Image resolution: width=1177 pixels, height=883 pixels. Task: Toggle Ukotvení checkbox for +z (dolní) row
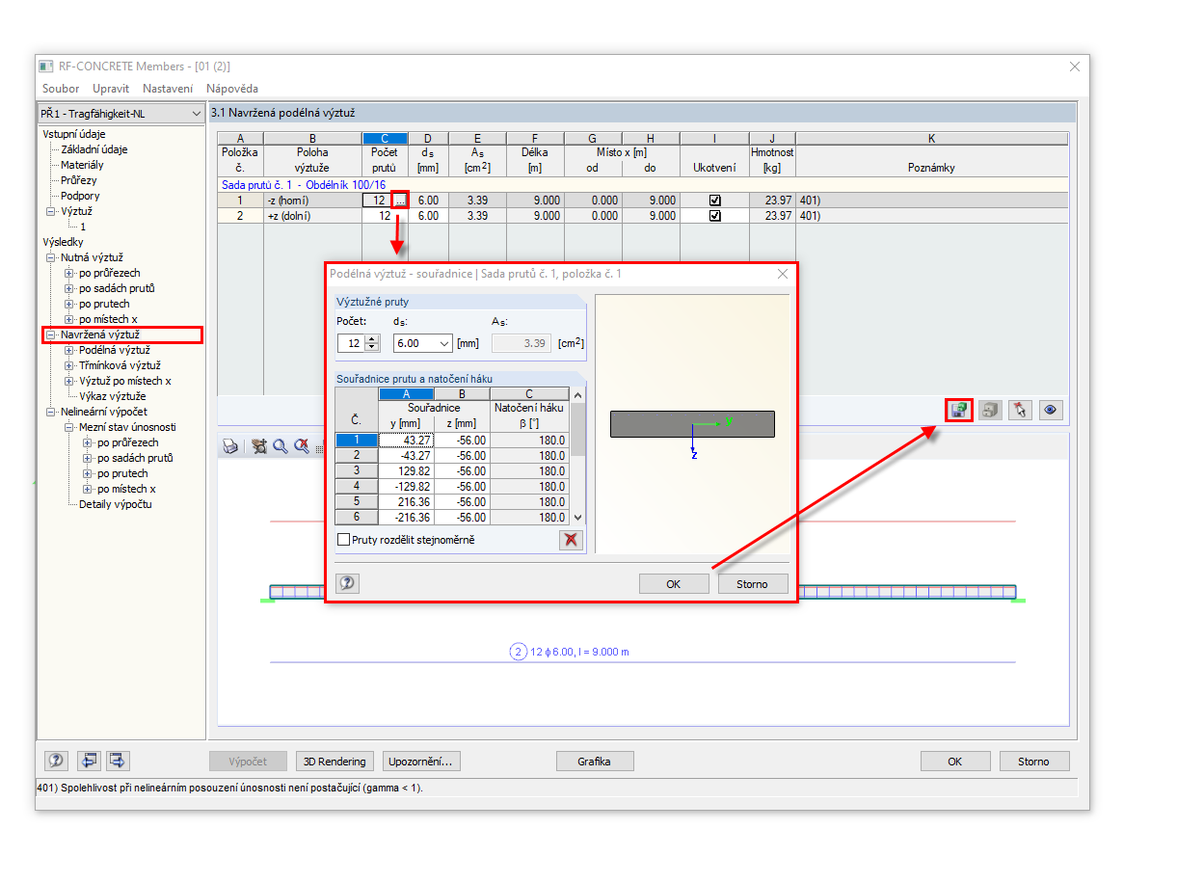pos(714,216)
